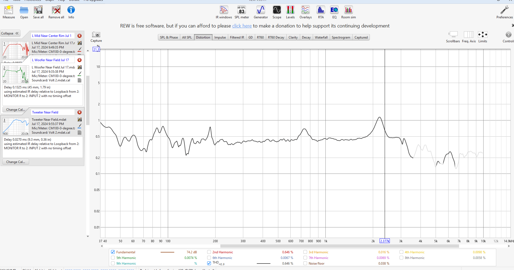Screen dimensions: 514x270
Task: Change trace colour of L Mid Near Center Rim
Action: point(79,50)
